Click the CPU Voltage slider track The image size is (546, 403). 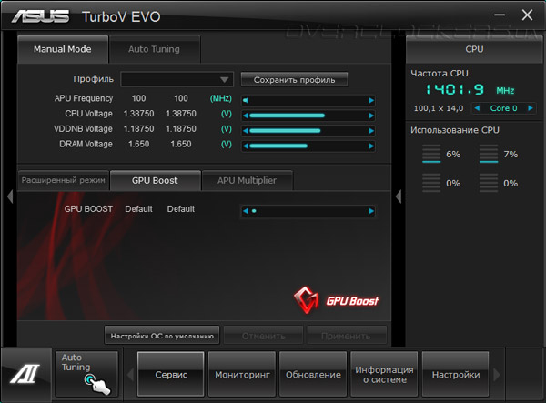point(308,116)
